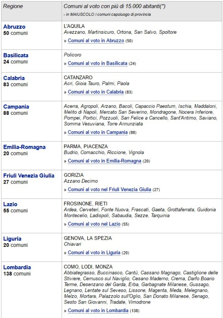Visit 'Comuni al voto in Campania' link
This screenshot has width=223, height=318.
[x=98, y=132]
